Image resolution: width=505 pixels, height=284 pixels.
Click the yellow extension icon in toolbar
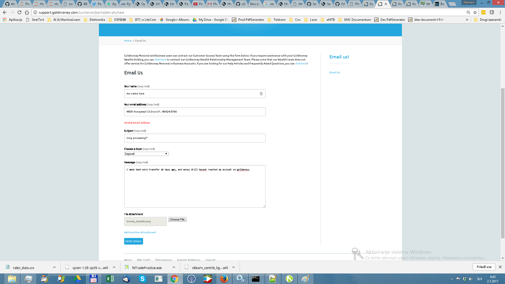[483, 12]
